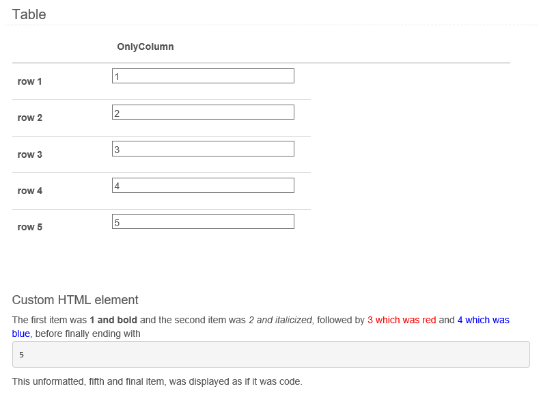Image resolution: width=541 pixels, height=395 pixels.
Task: Click the blue "4 which was" text
Action: (x=483, y=320)
